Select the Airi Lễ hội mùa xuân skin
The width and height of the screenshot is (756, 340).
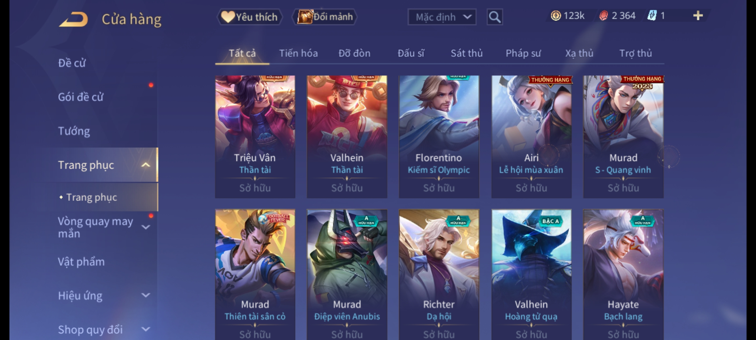pos(531,137)
